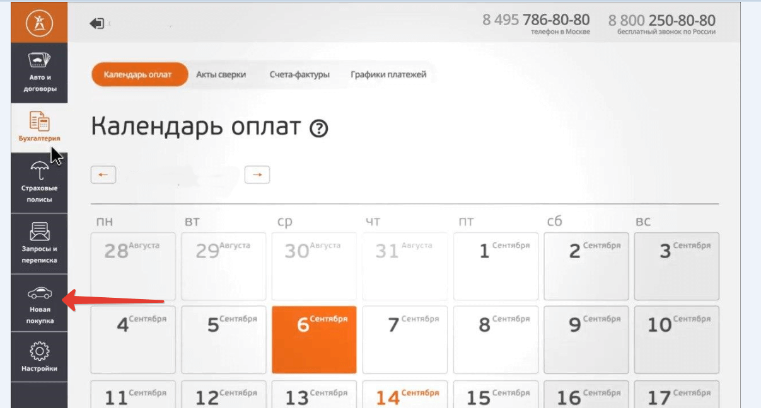This screenshot has height=408, width=761.
Task: Switch to the Графики платежей tab
Action: pyautogui.click(x=388, y=74)
